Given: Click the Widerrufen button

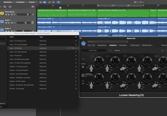Looking at the screenshot, I should pyautogui.click(x=135, y=45).
